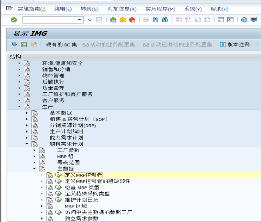The image size is (261, 222).
Task: Click the Save diskette icon
Action: 99,20
